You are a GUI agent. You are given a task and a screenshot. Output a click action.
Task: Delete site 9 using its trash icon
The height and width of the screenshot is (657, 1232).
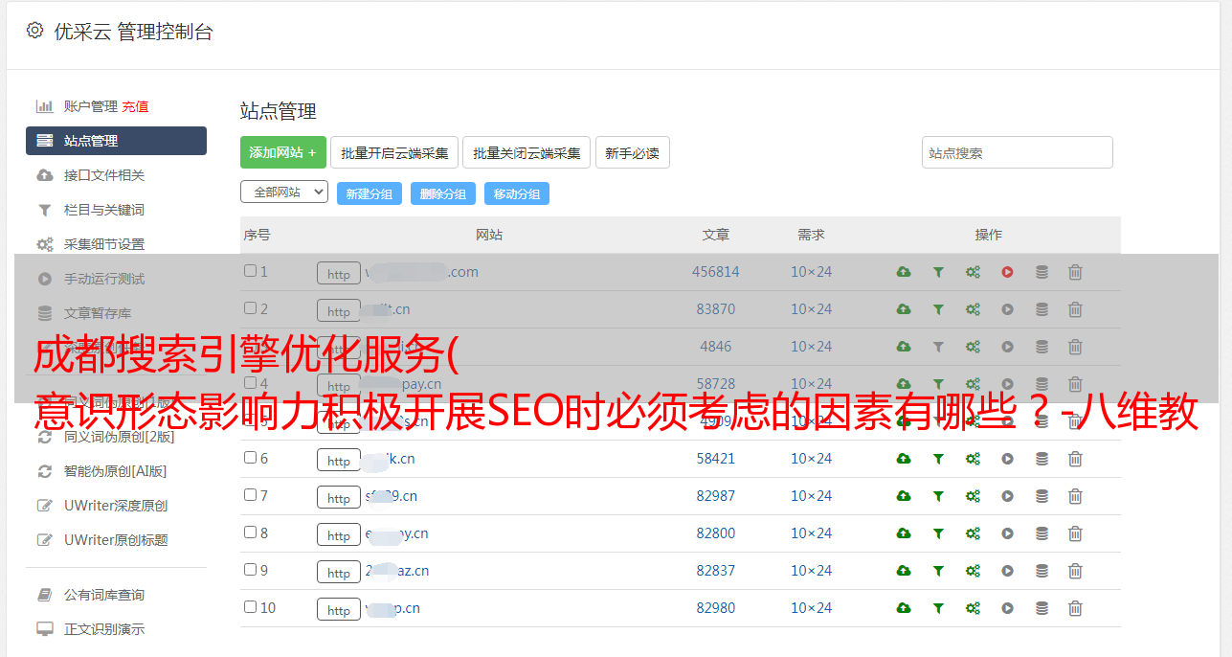click(x=1075, y=571)
